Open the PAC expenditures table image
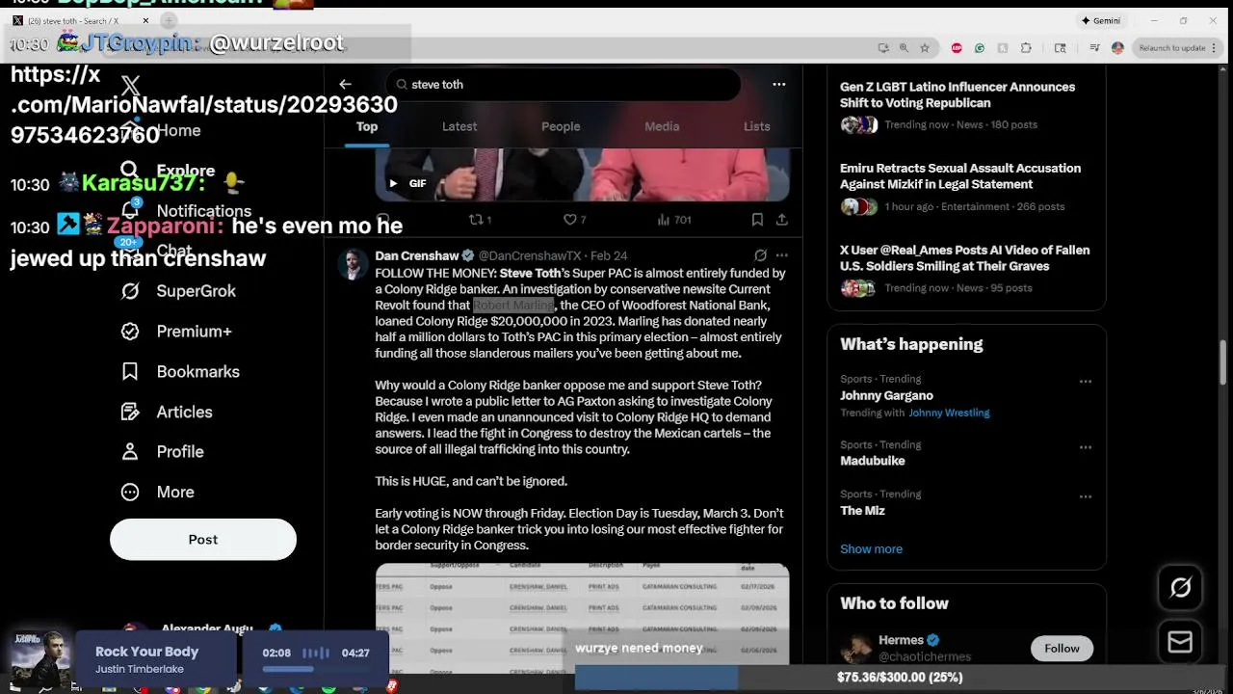 point(582,614)
